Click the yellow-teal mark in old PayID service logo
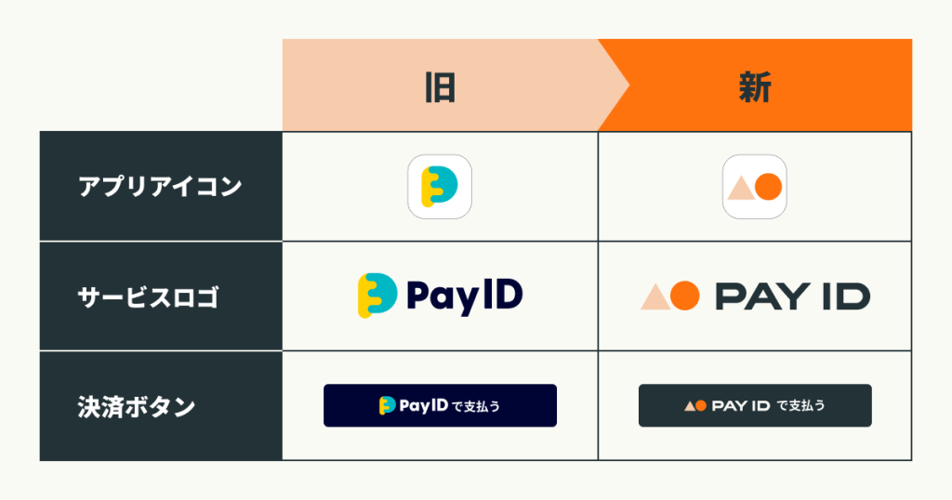The image size is (952, 500). coord(377,295)
